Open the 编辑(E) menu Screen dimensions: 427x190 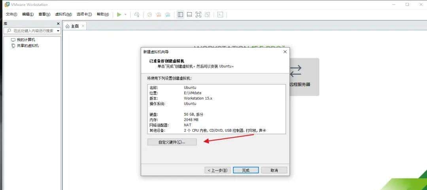(x=28, y=15)
